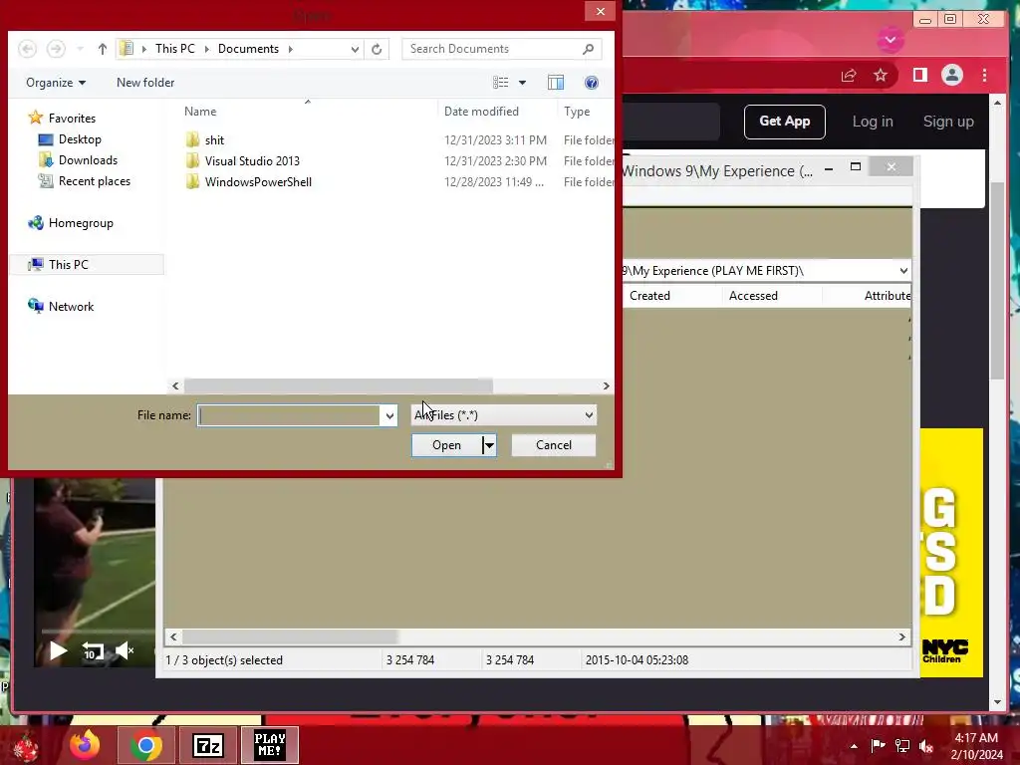The image size is (1020, 765).
Task: Open network status tray icon
Action: click(x=902, y=745)
